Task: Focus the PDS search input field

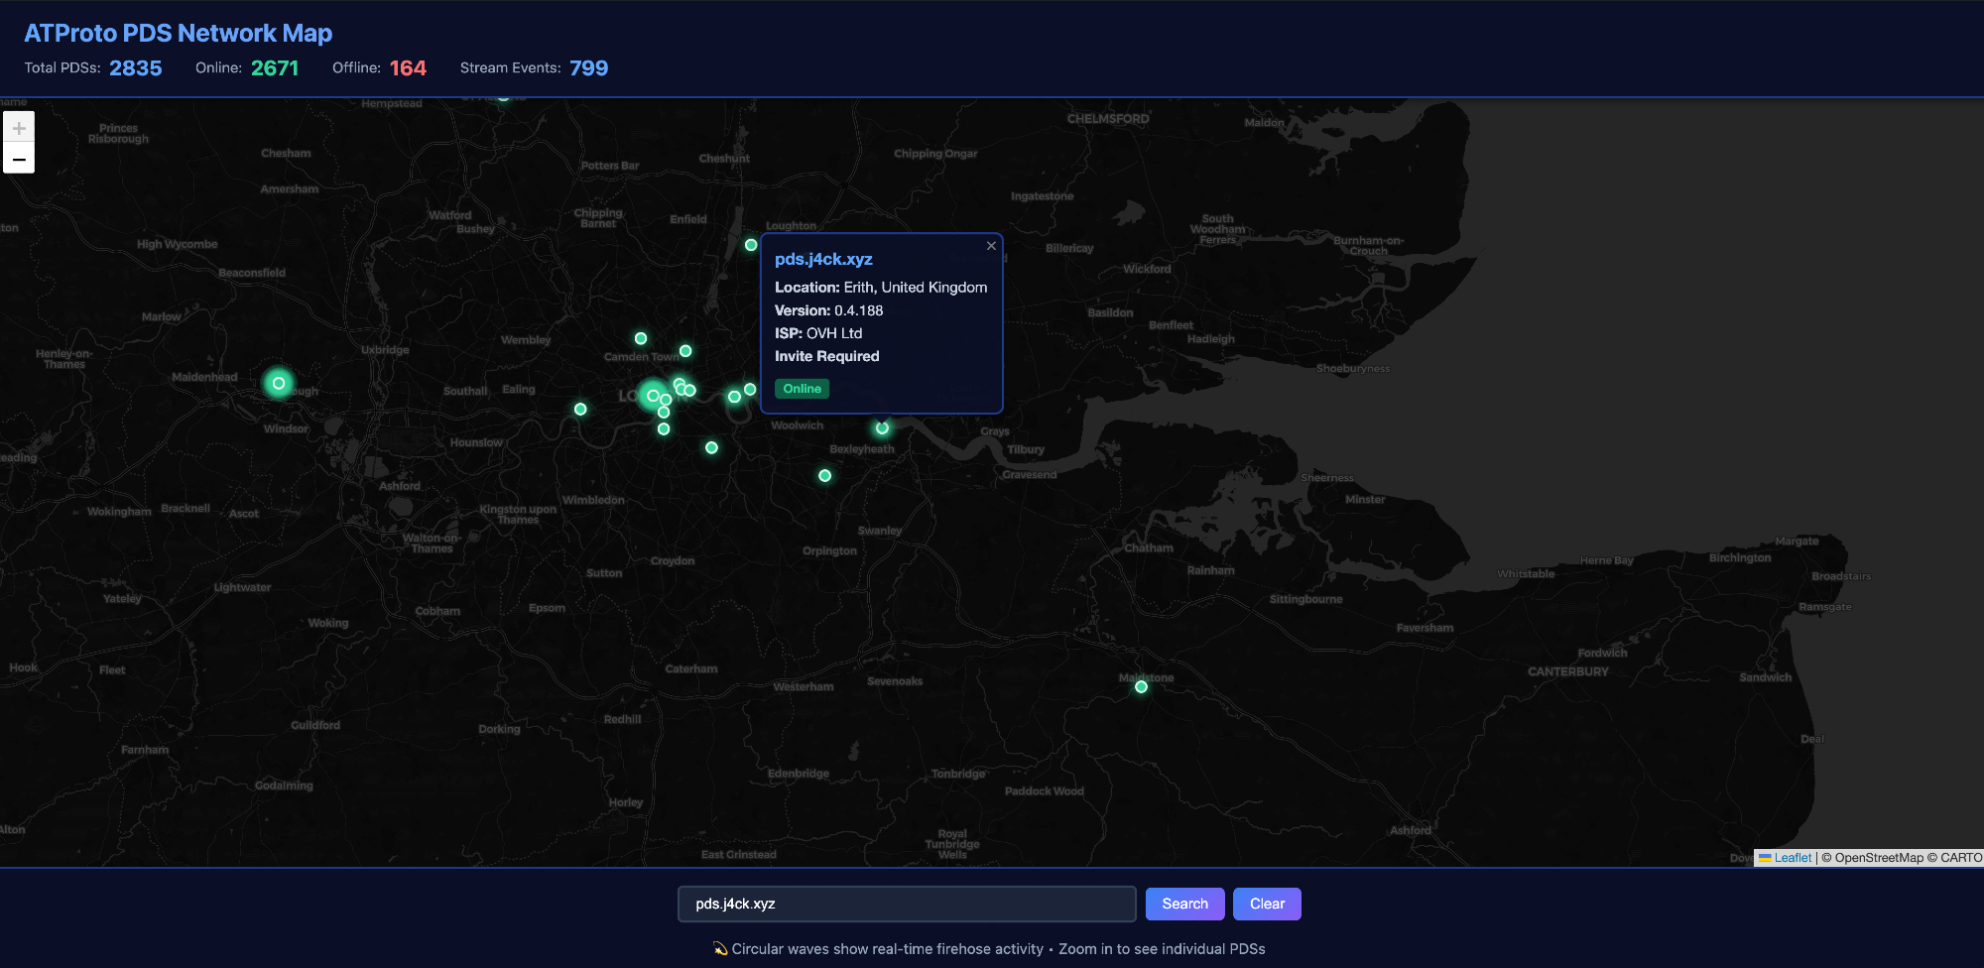Action: point(906,904)
